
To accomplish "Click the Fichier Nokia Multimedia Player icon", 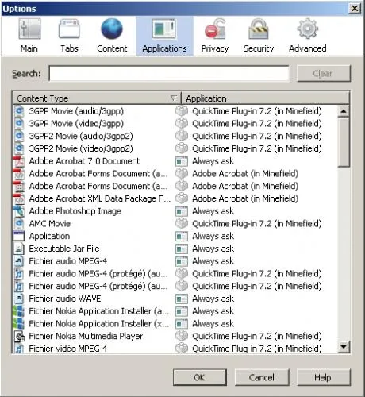I will pos(19,336).
